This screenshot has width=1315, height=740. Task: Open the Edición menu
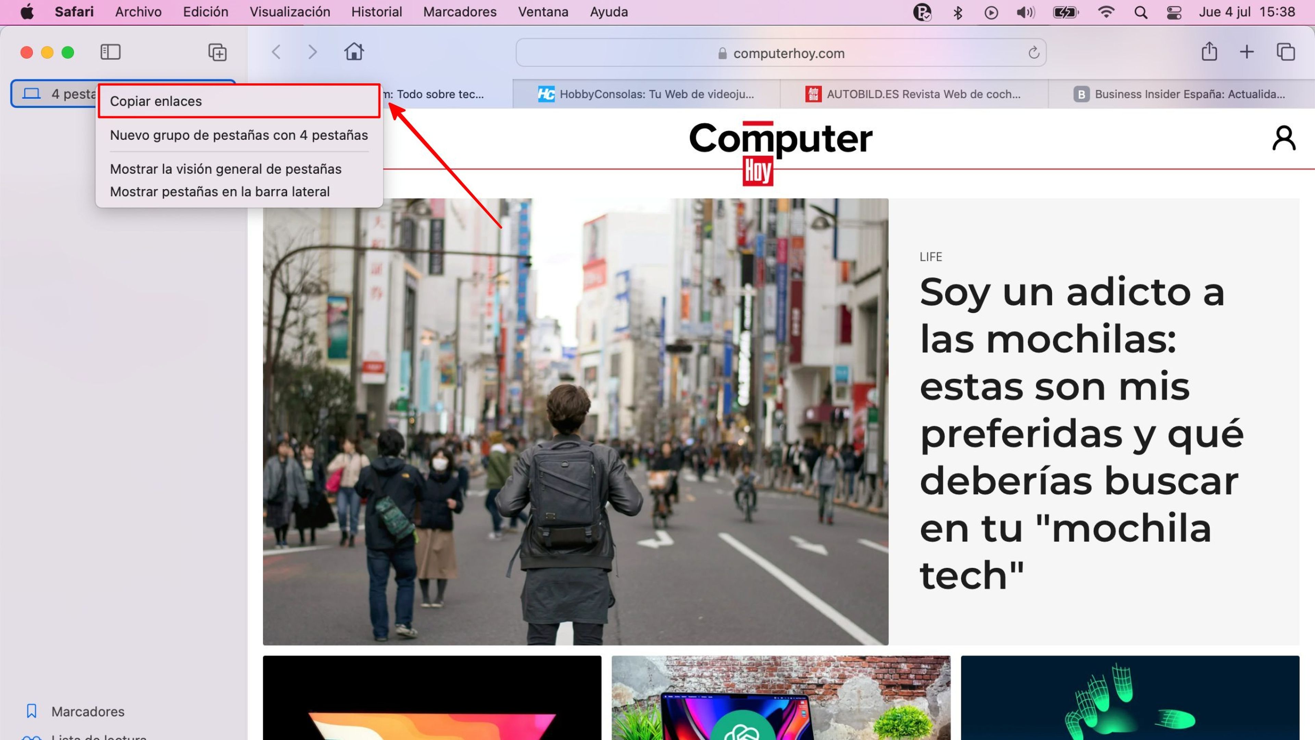tap(206, 12)
